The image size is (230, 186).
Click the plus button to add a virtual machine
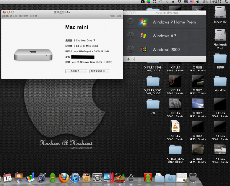click(x=128, y=59)
